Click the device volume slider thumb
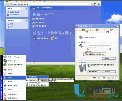The height and width of the screenshot is (101, 122). 103,46
